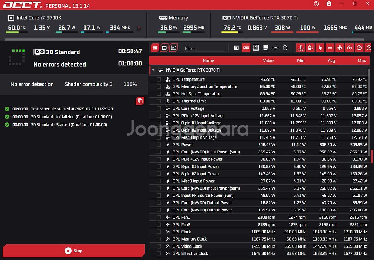Click the Memory module icon in header

163,18
